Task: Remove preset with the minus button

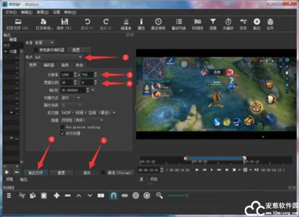Action: 17,172
